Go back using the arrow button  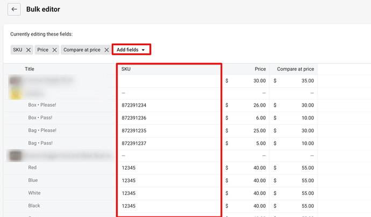tap(14, 9)
